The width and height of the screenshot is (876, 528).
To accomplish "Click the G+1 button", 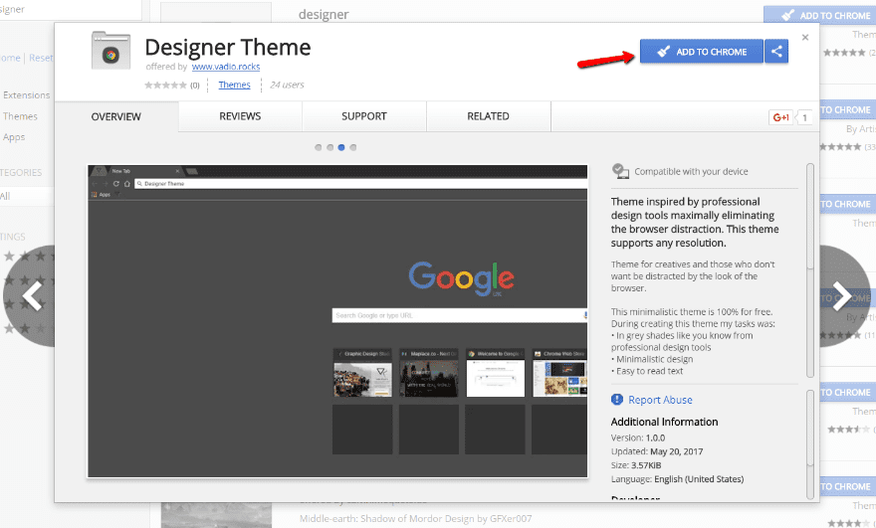I will [780, 117].
